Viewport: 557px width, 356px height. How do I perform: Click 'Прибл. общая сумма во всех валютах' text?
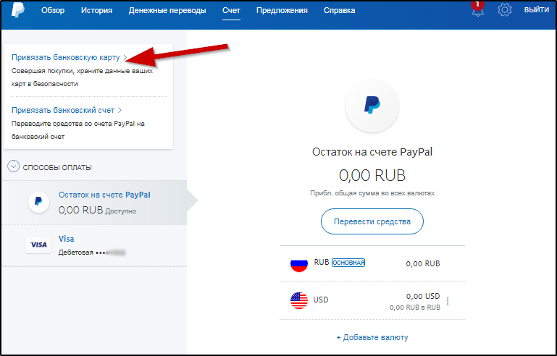(372, 193)
